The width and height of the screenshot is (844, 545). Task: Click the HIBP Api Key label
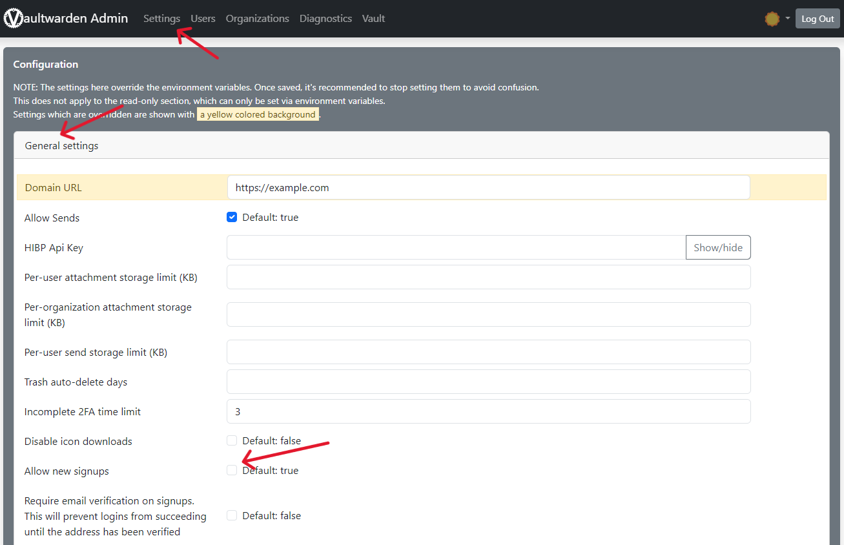tap(54, 248)
